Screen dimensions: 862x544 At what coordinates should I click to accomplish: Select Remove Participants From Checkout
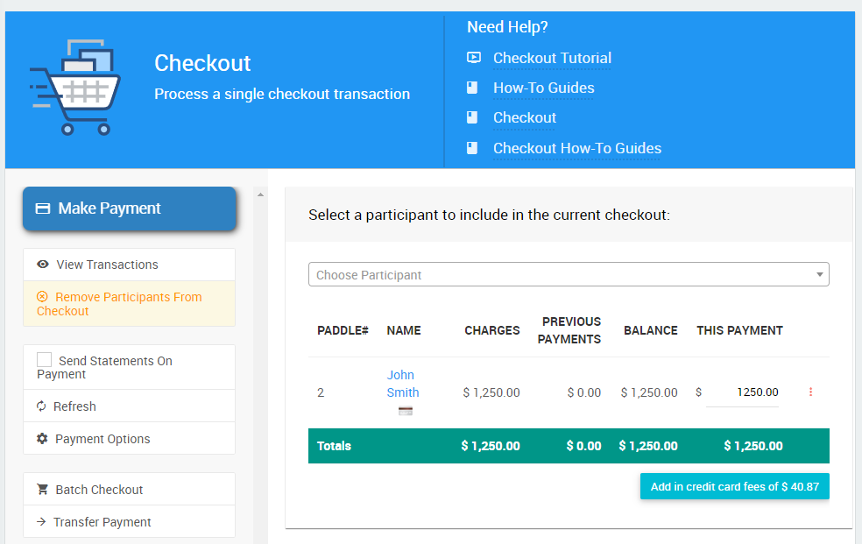point(119,304)
